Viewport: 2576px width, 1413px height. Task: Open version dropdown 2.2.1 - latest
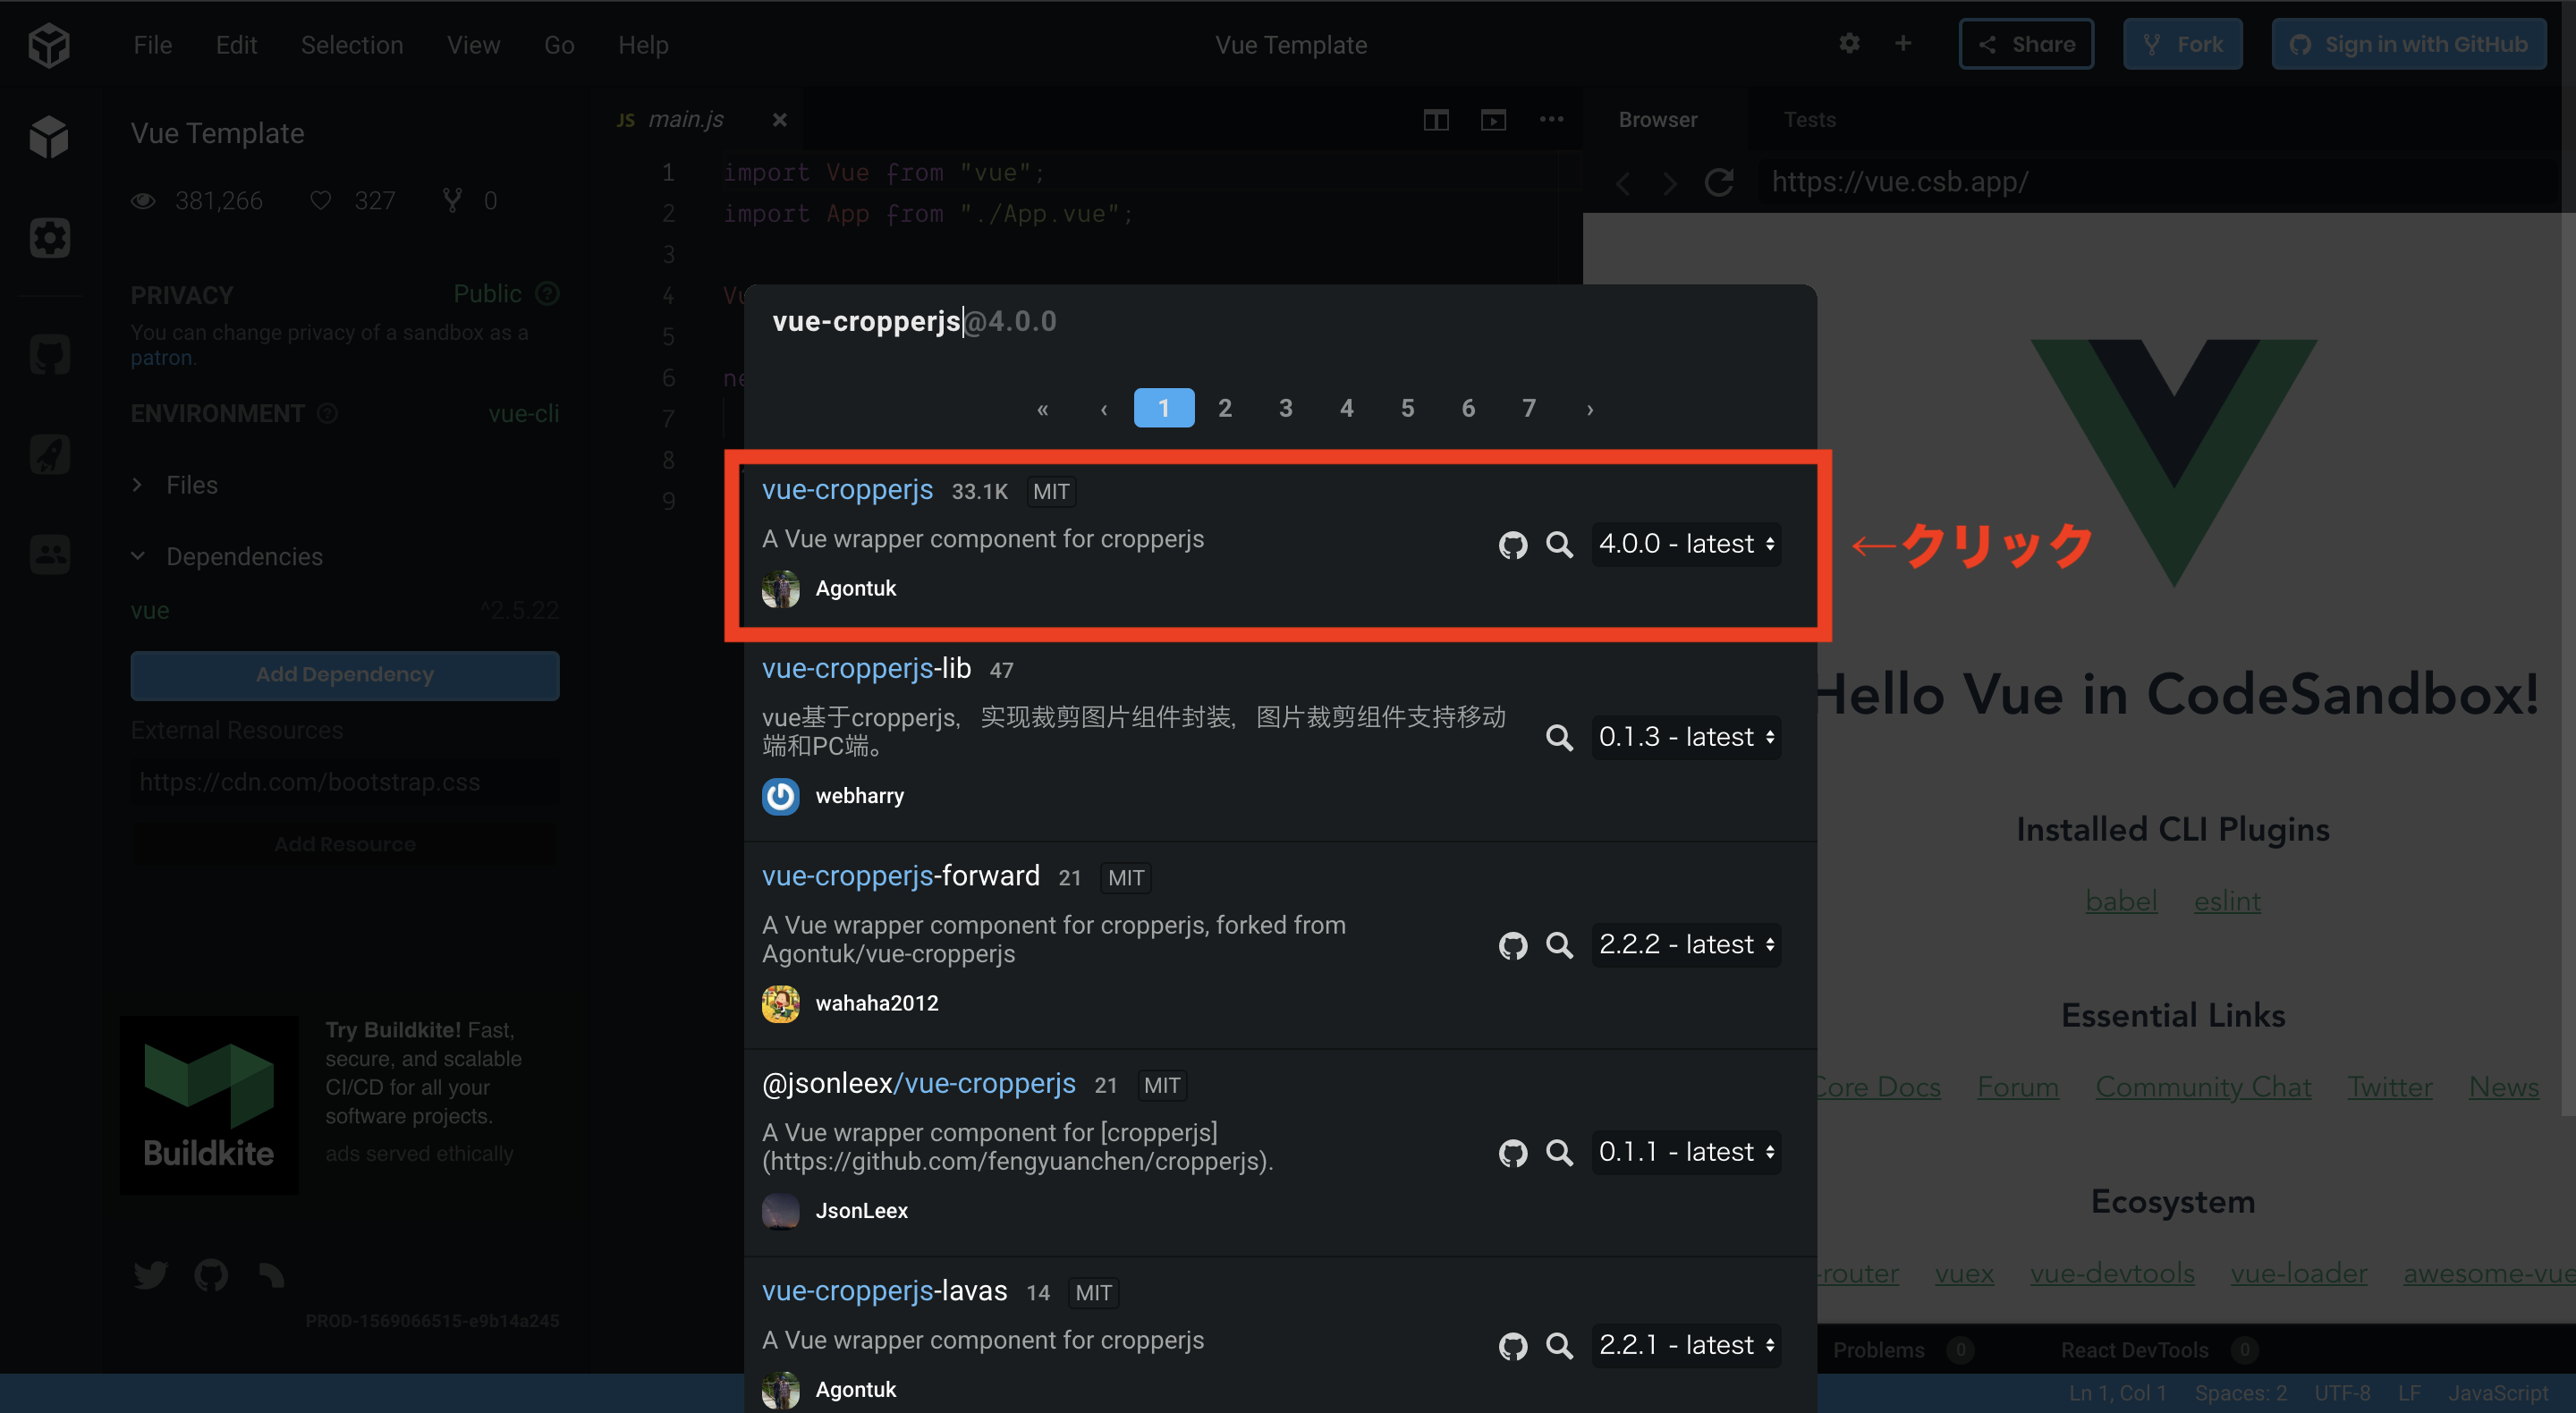[1686, 1345]
